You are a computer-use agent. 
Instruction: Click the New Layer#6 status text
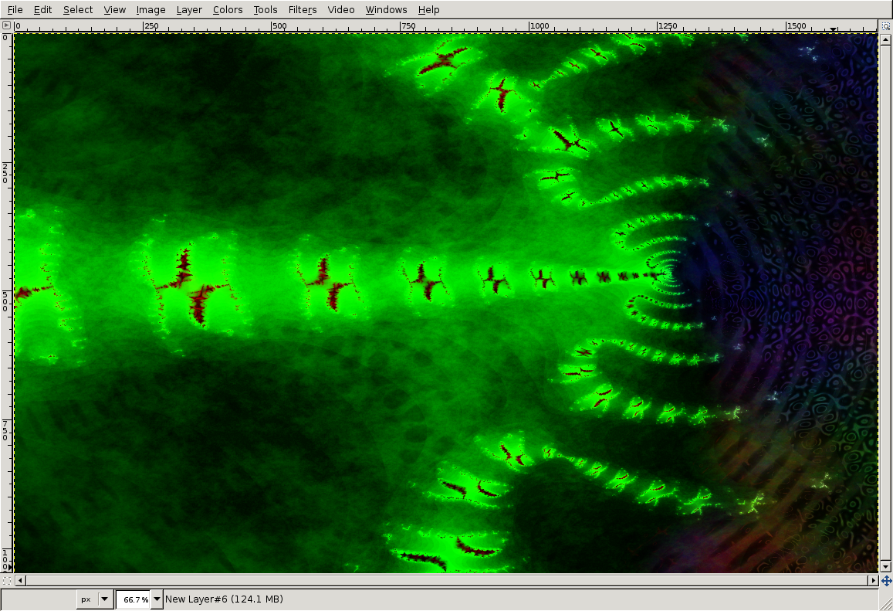click(224, 599)
